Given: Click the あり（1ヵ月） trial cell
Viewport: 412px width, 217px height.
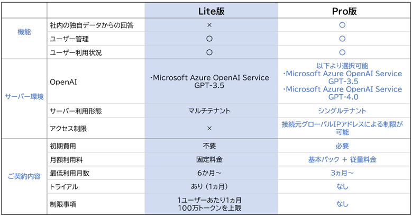Looking at the screenshot, I should 209,187.
